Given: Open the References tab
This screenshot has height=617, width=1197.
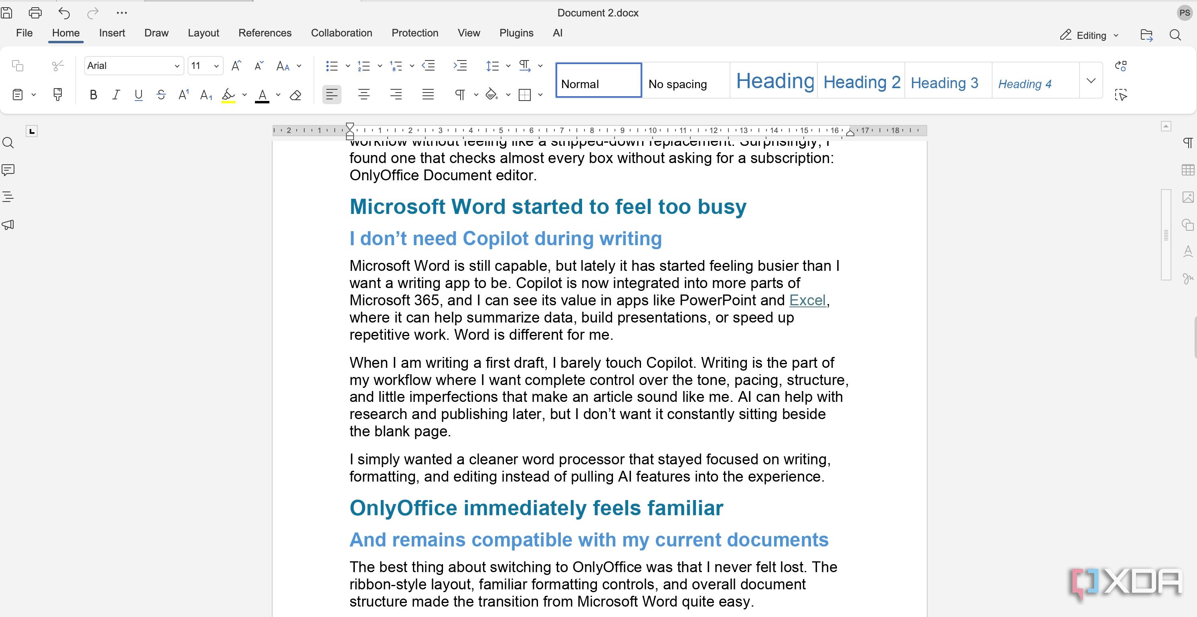Looking at the screenshot, I should click(265, 33).
